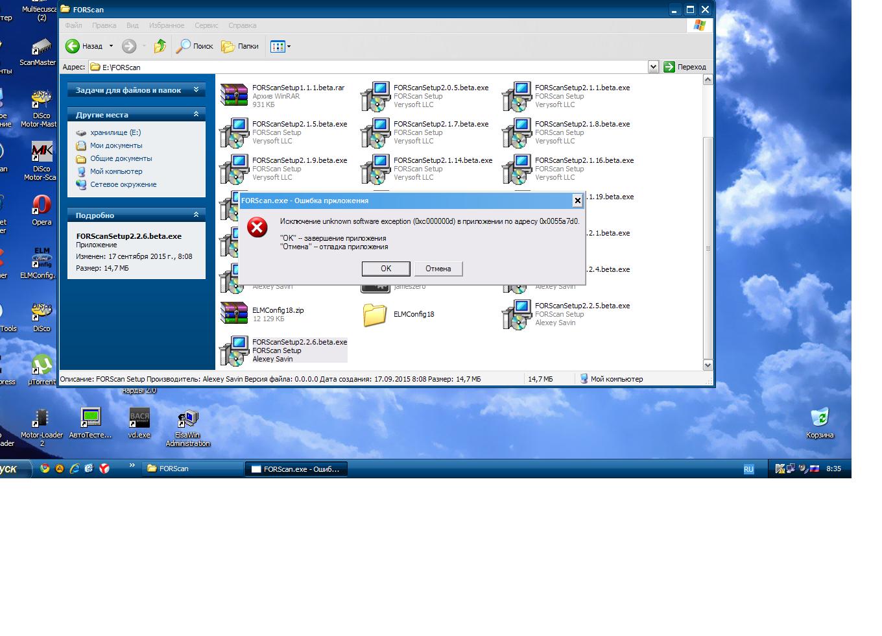Close the FORScan.exe error dialog
882x636 pixels.
(577, 201)
